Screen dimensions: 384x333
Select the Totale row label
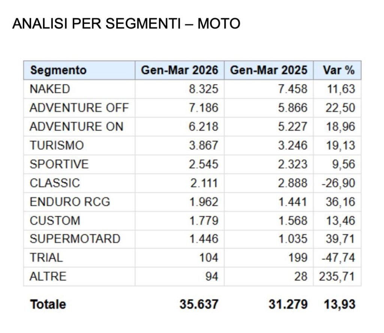click(48, 304)
